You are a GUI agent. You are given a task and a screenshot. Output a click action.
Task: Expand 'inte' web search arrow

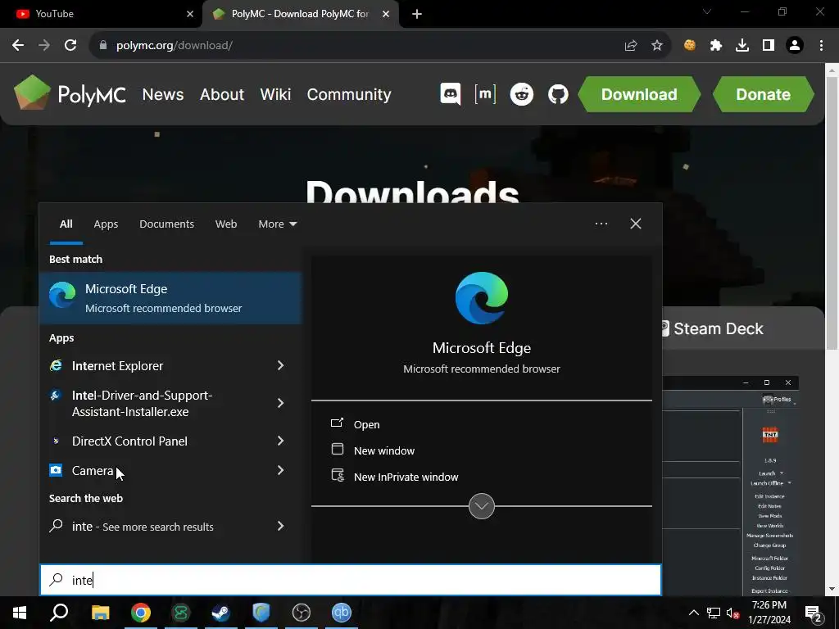280,527
